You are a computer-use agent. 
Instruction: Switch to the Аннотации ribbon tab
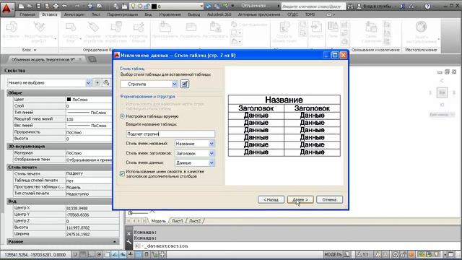74,14
